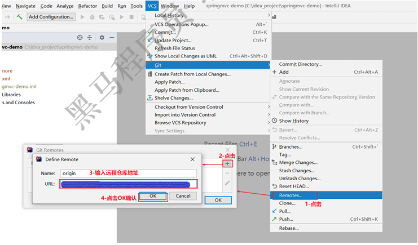The height and width of the screenshot is (245, 418).
Task: Open Branches... in Git submenu
Action: tap(326, 147)
